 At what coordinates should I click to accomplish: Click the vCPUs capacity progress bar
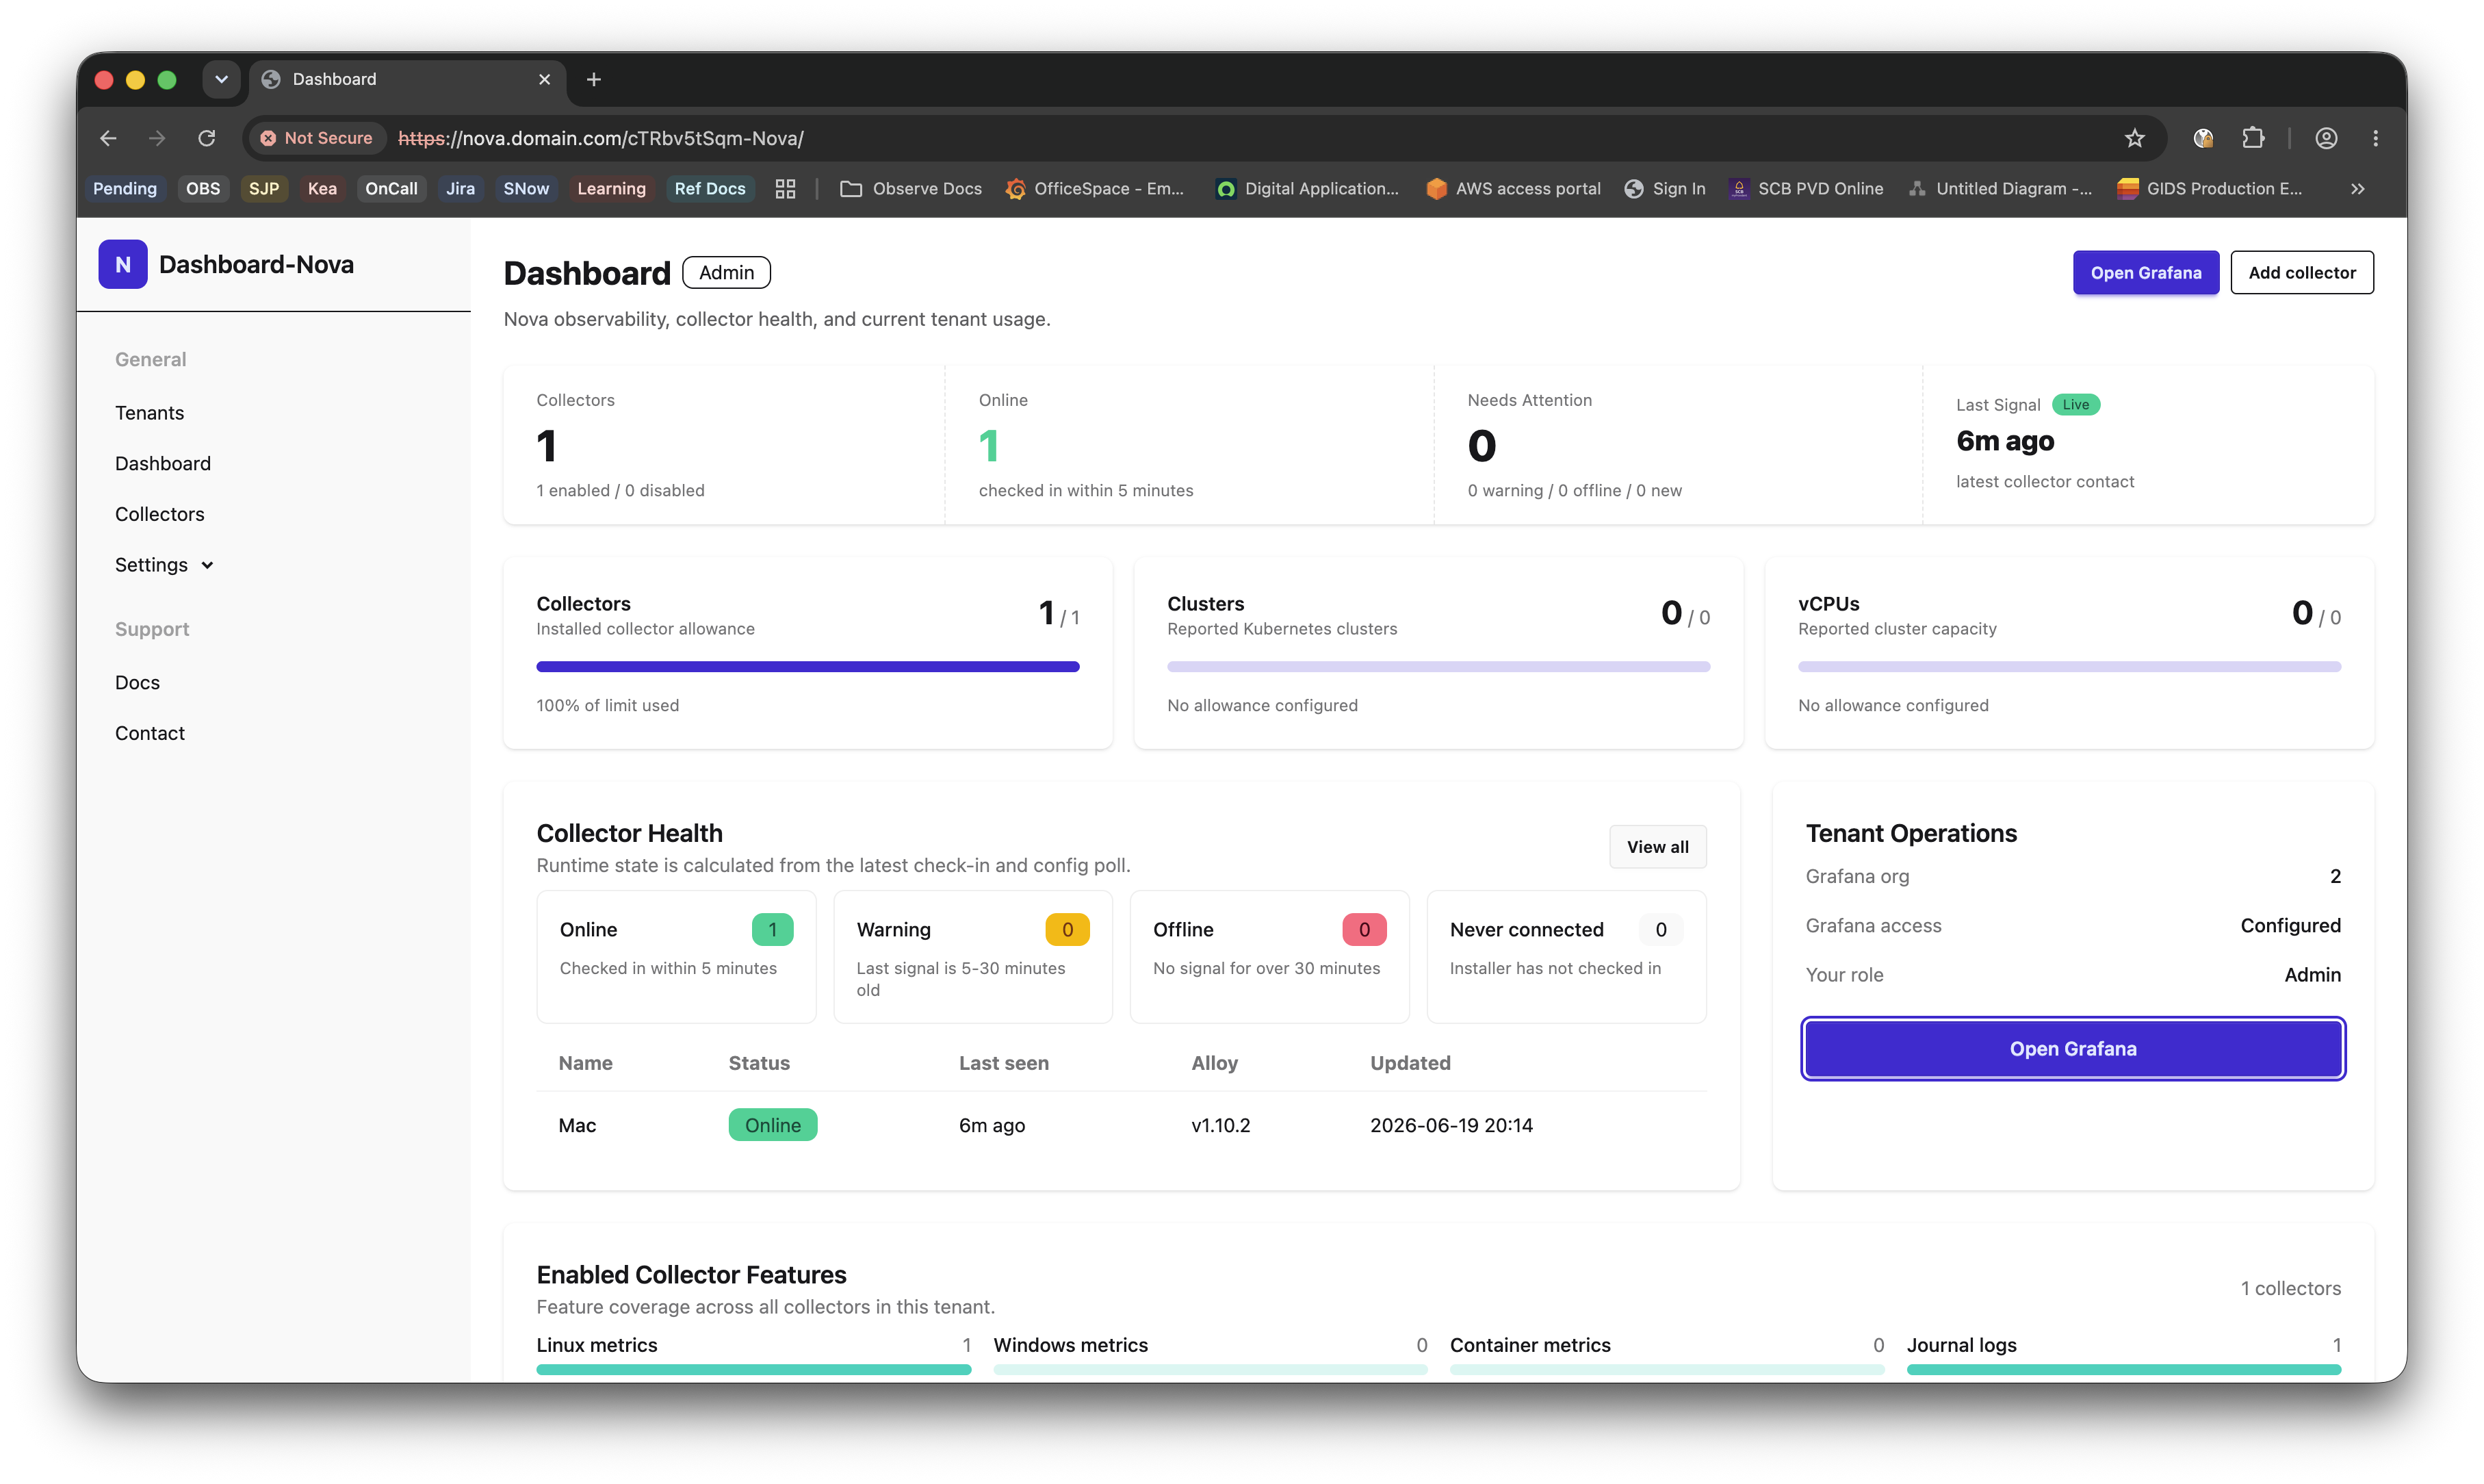(x=2069, y=667)
